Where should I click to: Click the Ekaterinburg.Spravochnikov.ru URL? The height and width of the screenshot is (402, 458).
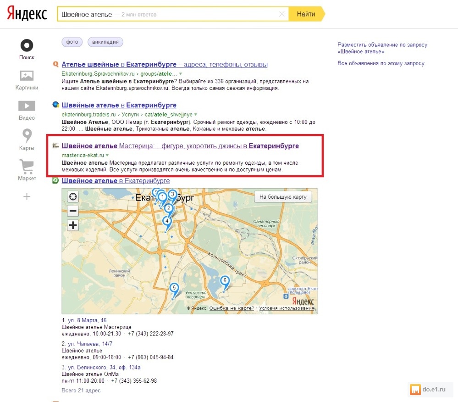tap(98, 74)
